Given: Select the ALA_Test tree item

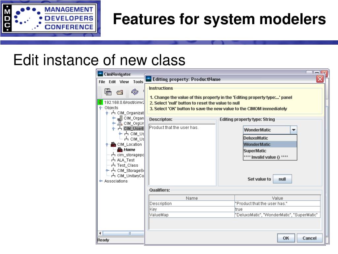Looking at the screenshot, I should 126,160.
